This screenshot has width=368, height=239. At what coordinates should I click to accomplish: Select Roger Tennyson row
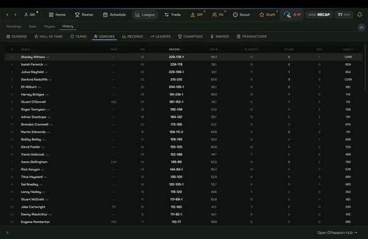click(x=183, y=110)
